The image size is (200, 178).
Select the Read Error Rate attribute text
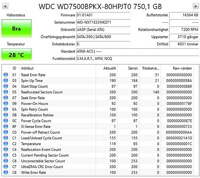pyautogui.click(x=33, y=75)
